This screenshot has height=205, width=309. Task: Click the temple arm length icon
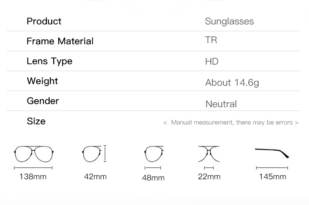click(x=272, y=152)
